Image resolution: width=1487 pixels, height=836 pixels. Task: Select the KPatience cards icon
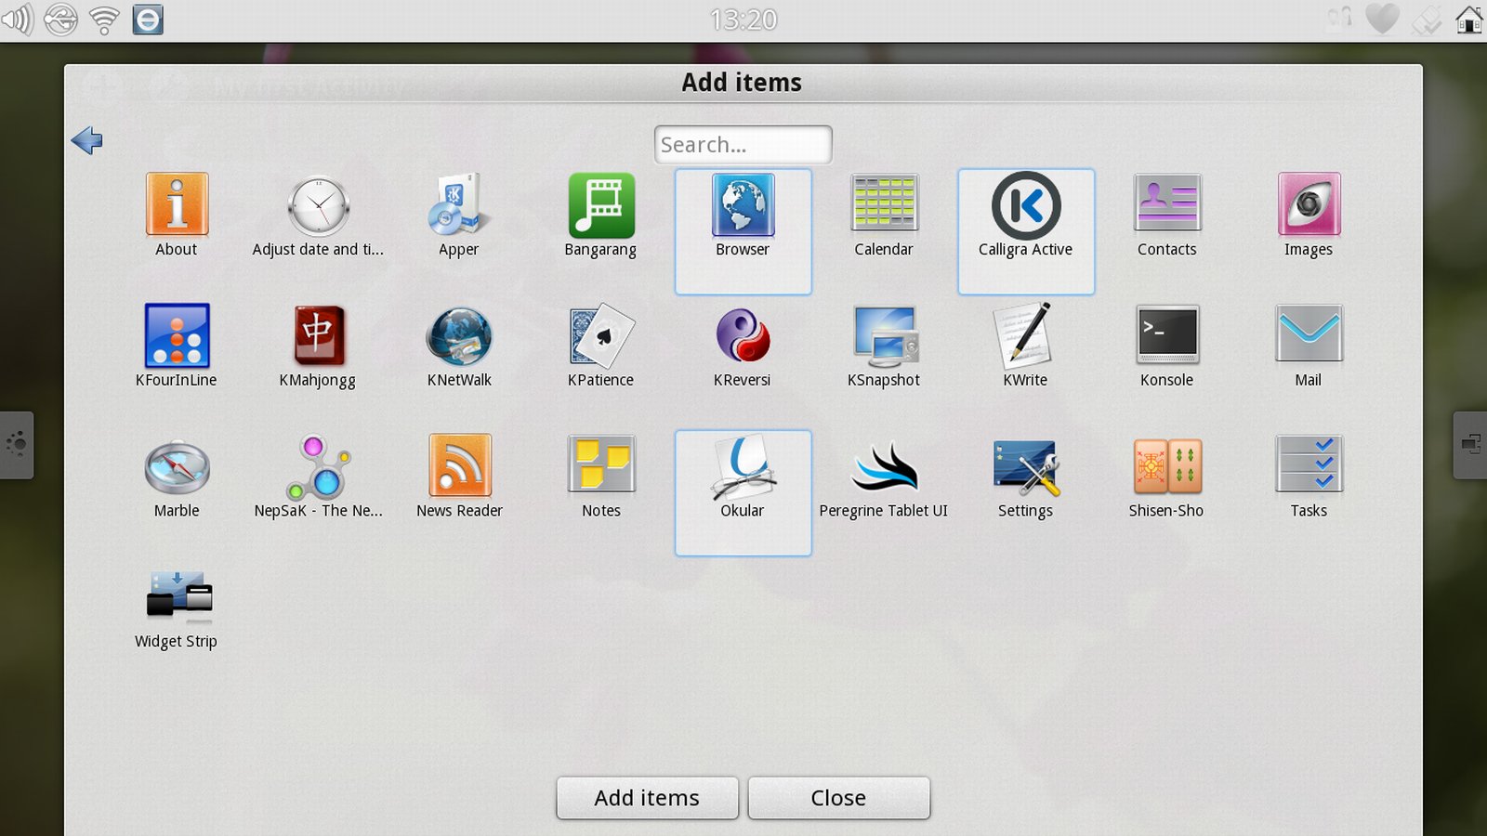coord(601,335)
